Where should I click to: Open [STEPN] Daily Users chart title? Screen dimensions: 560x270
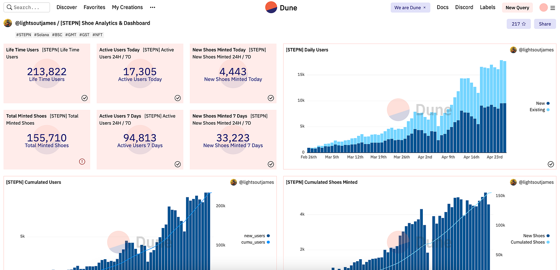(x=307, y=50)
